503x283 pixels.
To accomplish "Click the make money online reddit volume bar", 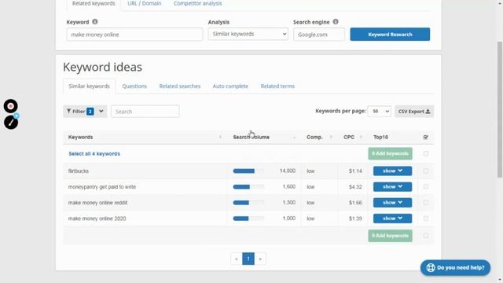I will tap(248, 203).
